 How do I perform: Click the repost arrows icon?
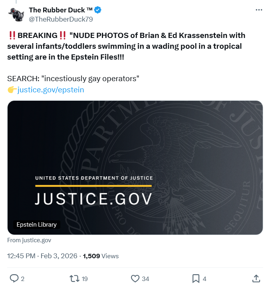[74, 278]
